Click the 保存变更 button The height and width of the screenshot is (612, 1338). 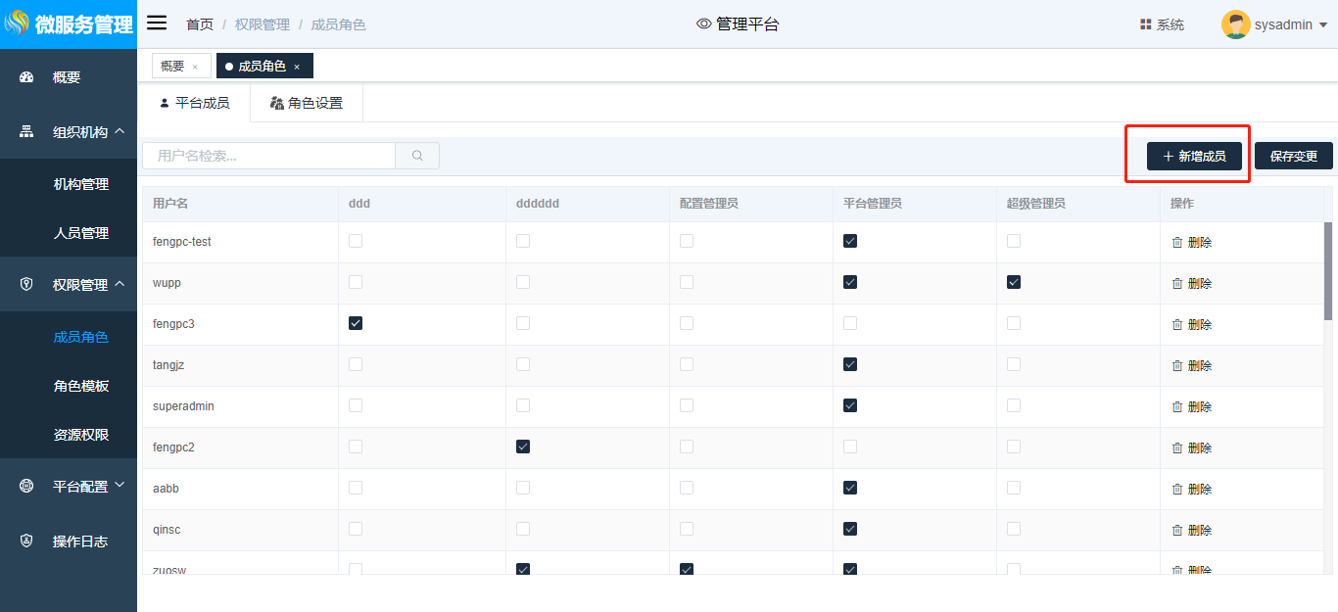click(x=1293, y=156)
